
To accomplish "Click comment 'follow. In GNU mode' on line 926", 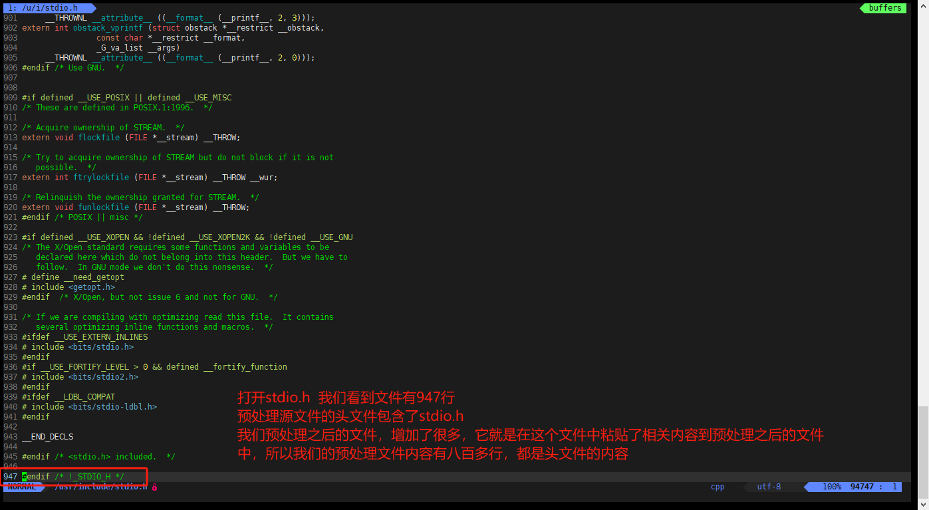I will [154, 267].
